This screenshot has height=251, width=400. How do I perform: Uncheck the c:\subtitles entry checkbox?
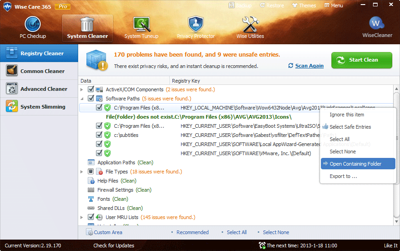pos(99,135)
